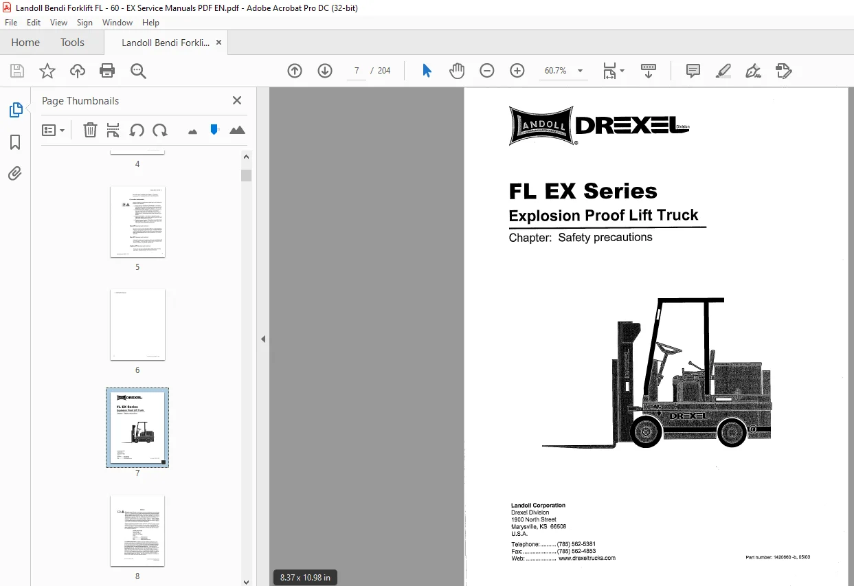
Task: Click scroll down arrow in thumbnails panel
Action: (x=246, y=581)
